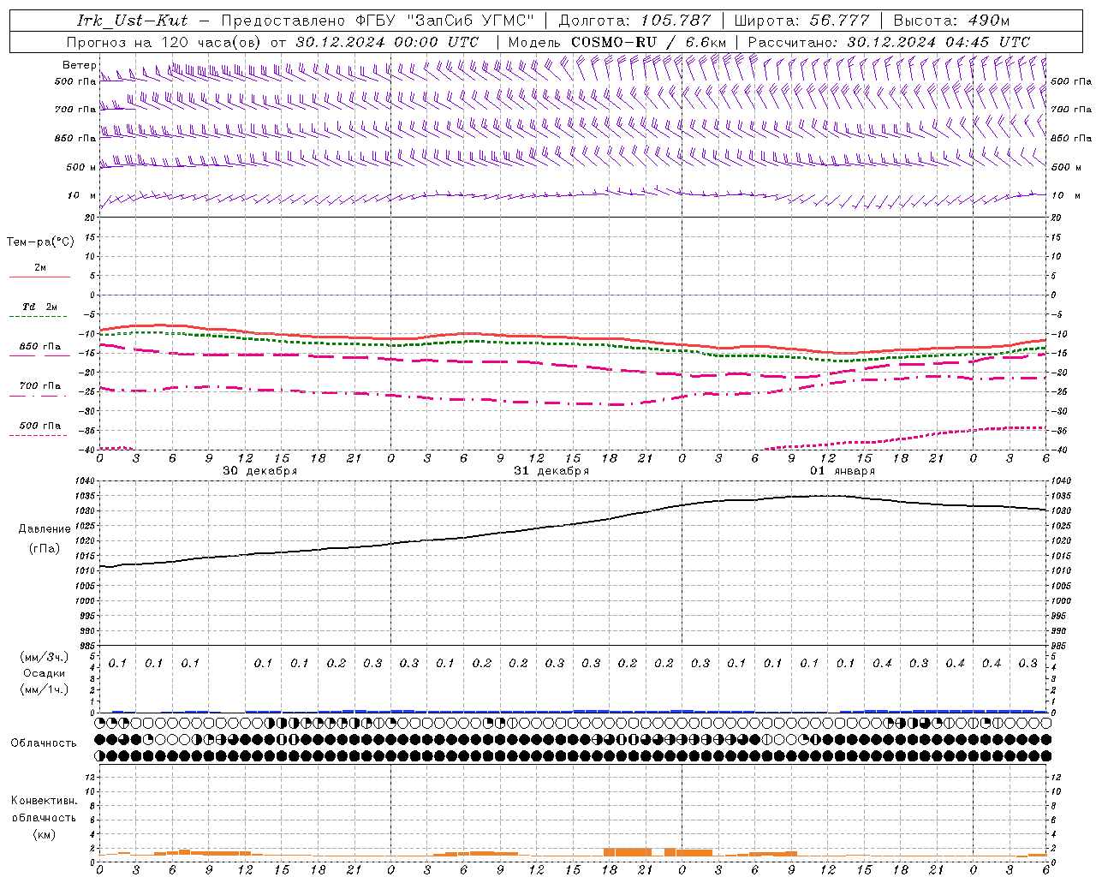Viewport: 1096px width, 877px height.
Task: Click the Давление panel label
Action: (x=45, y=529)
